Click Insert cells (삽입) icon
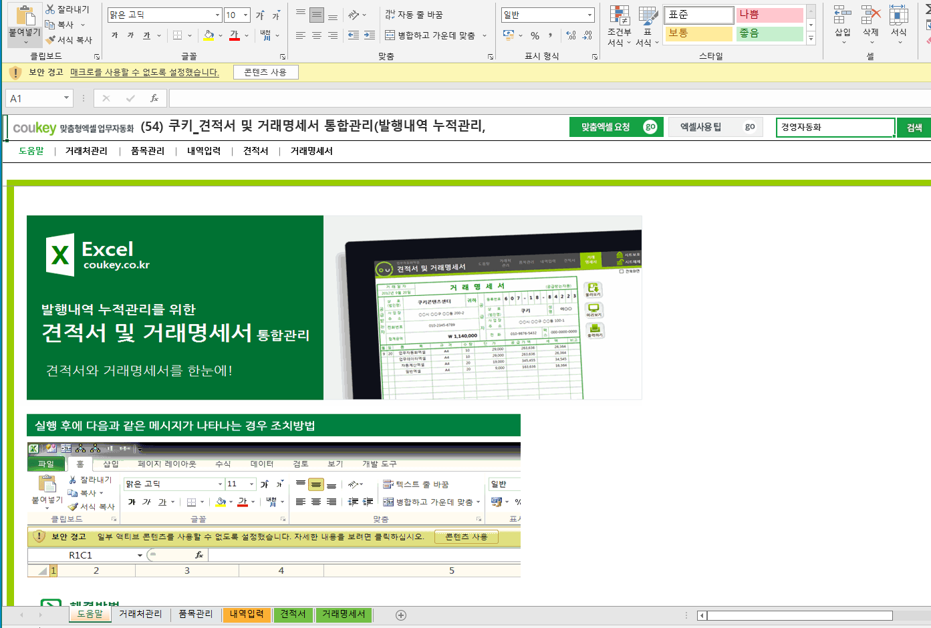Image resolution: width=931 pixels, height=628 pixels. pos(843,15)
